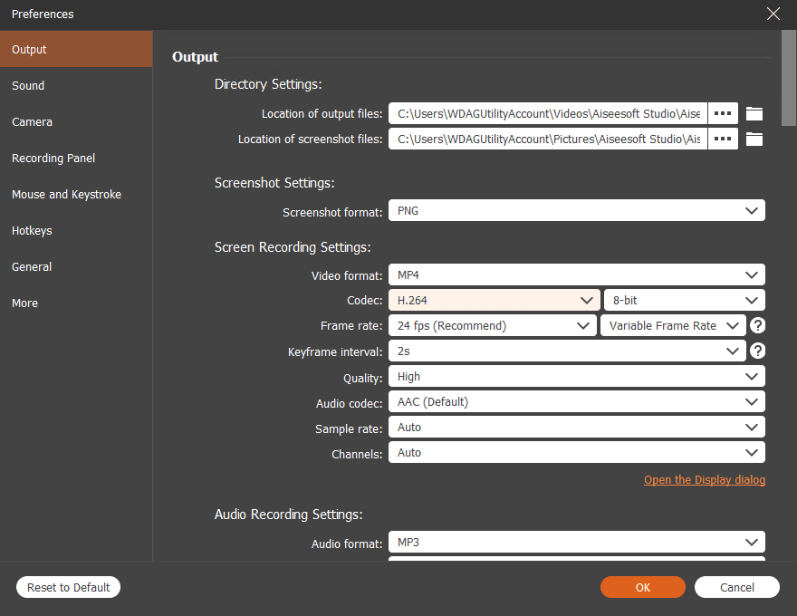This screenshot has width=797, height=616.
Task: Show help for Frame rate setting
Action: (x=757, y=325)
